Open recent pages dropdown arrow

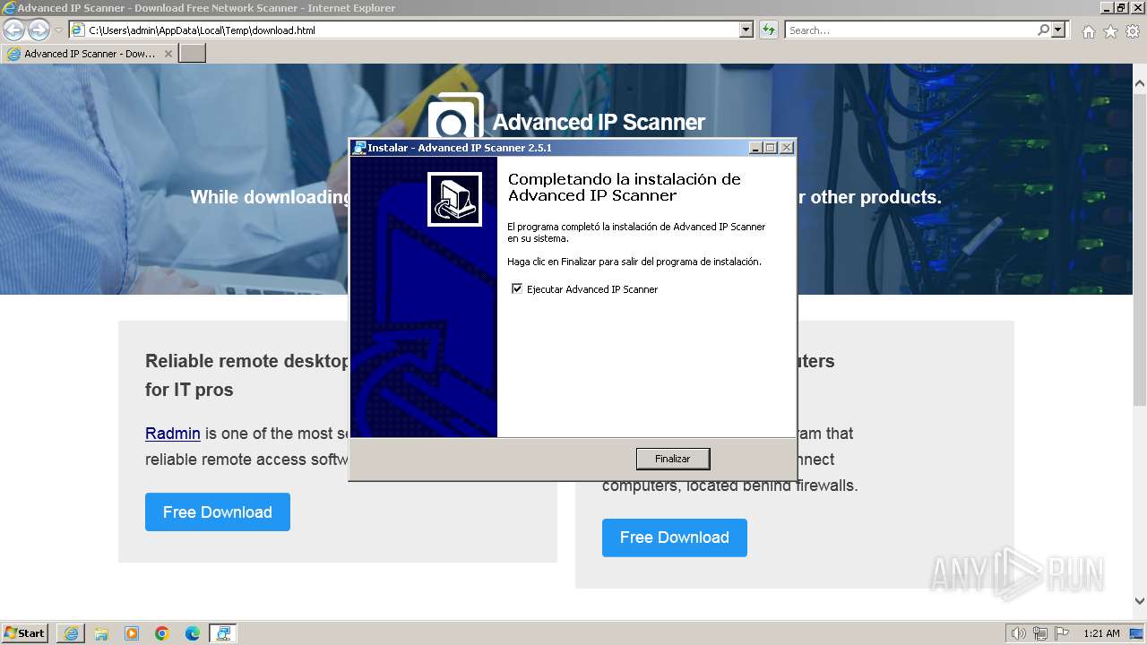58,30
